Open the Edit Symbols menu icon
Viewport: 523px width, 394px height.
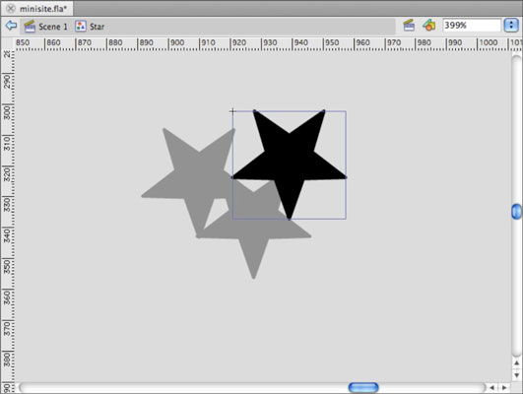(x=429, y=26)
